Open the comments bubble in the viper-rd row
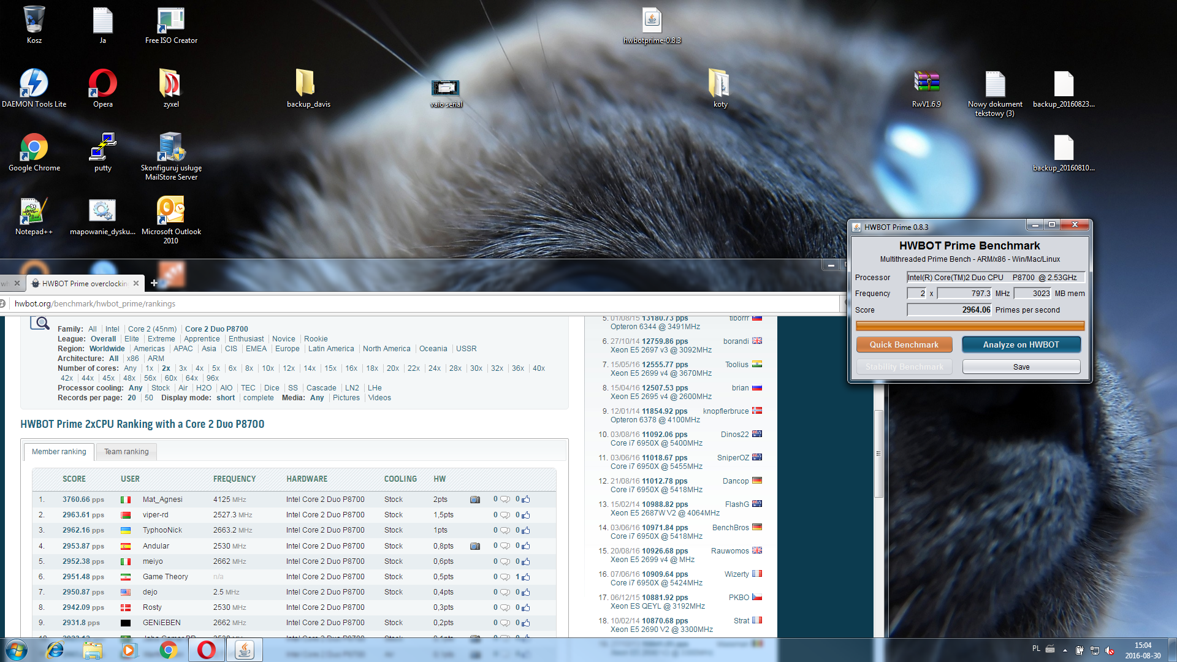 click(x=505, y=515)
